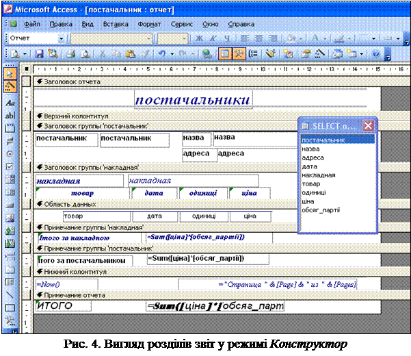This screenshot has height=356, width=411.
Task: Open the Sorting and Grouping dialog
Action: pos(253,54)
